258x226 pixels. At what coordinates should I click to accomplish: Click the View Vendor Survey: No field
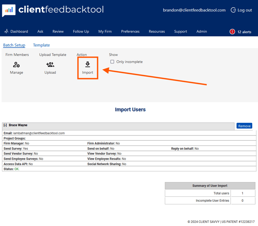coord(104,154)
